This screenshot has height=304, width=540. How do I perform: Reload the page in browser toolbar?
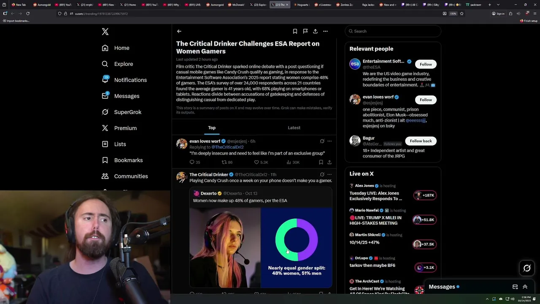pyautogui.click(x=28, y=14)
